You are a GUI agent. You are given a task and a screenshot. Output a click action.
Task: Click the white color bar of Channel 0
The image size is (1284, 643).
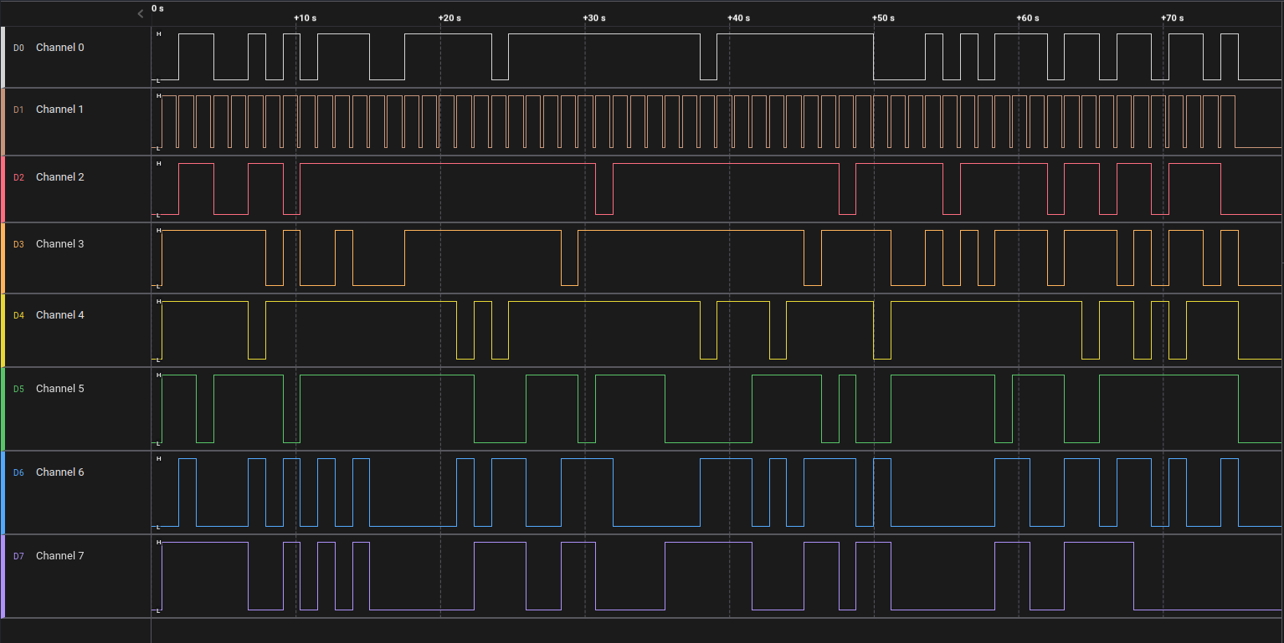[x=3, y=57]
